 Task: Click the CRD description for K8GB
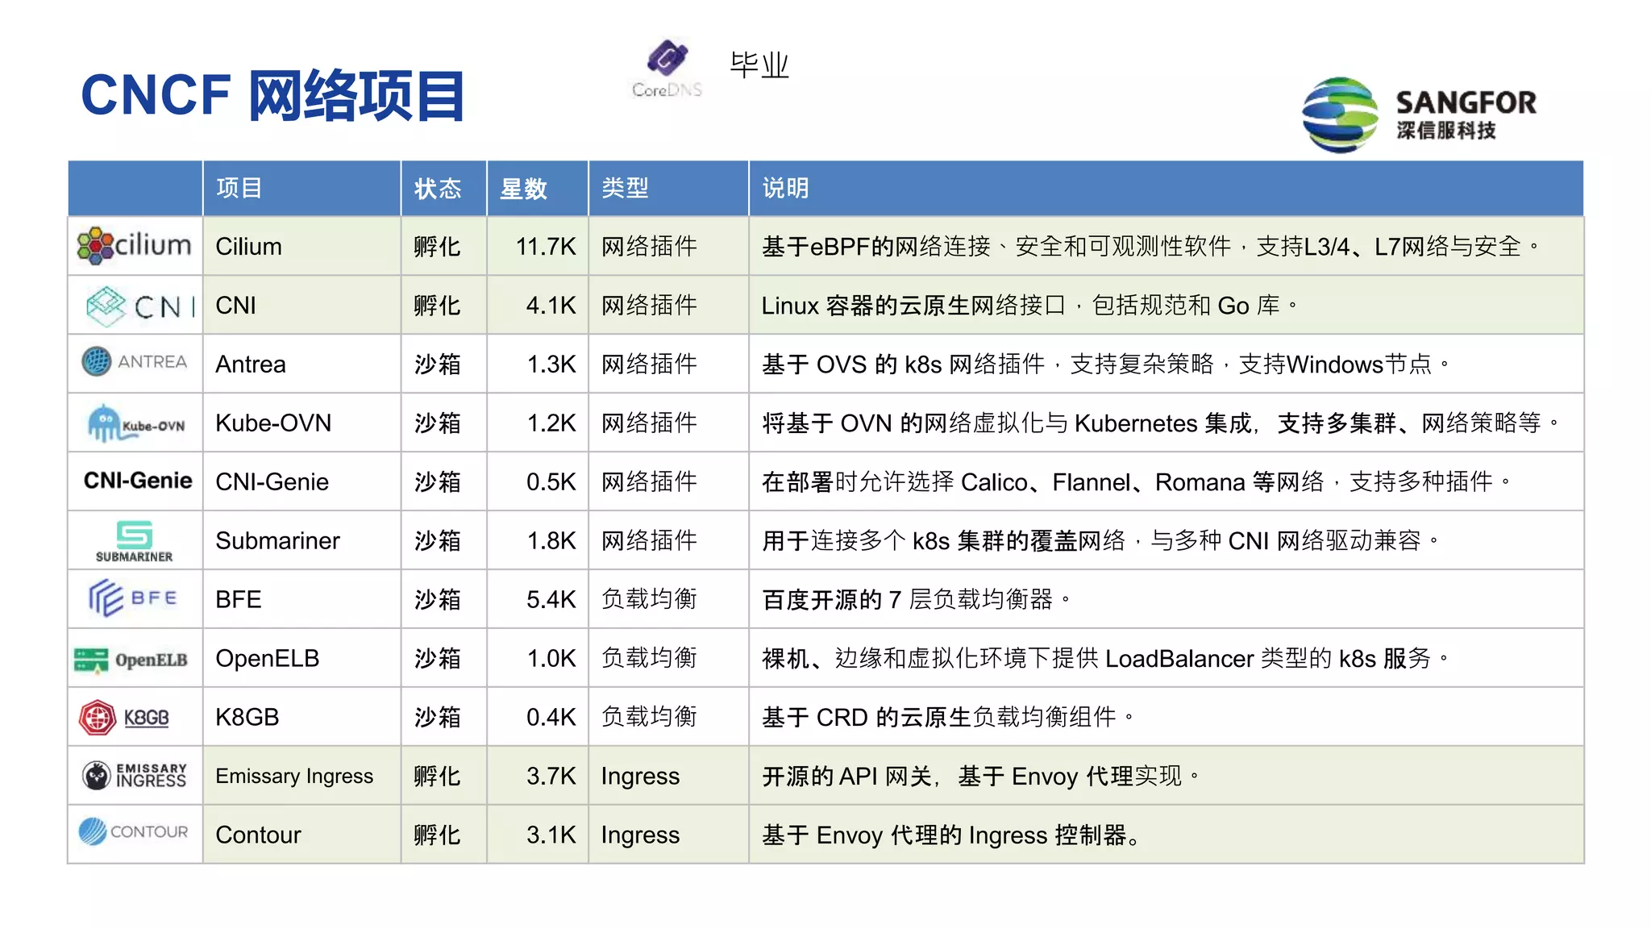pos(948,717)
